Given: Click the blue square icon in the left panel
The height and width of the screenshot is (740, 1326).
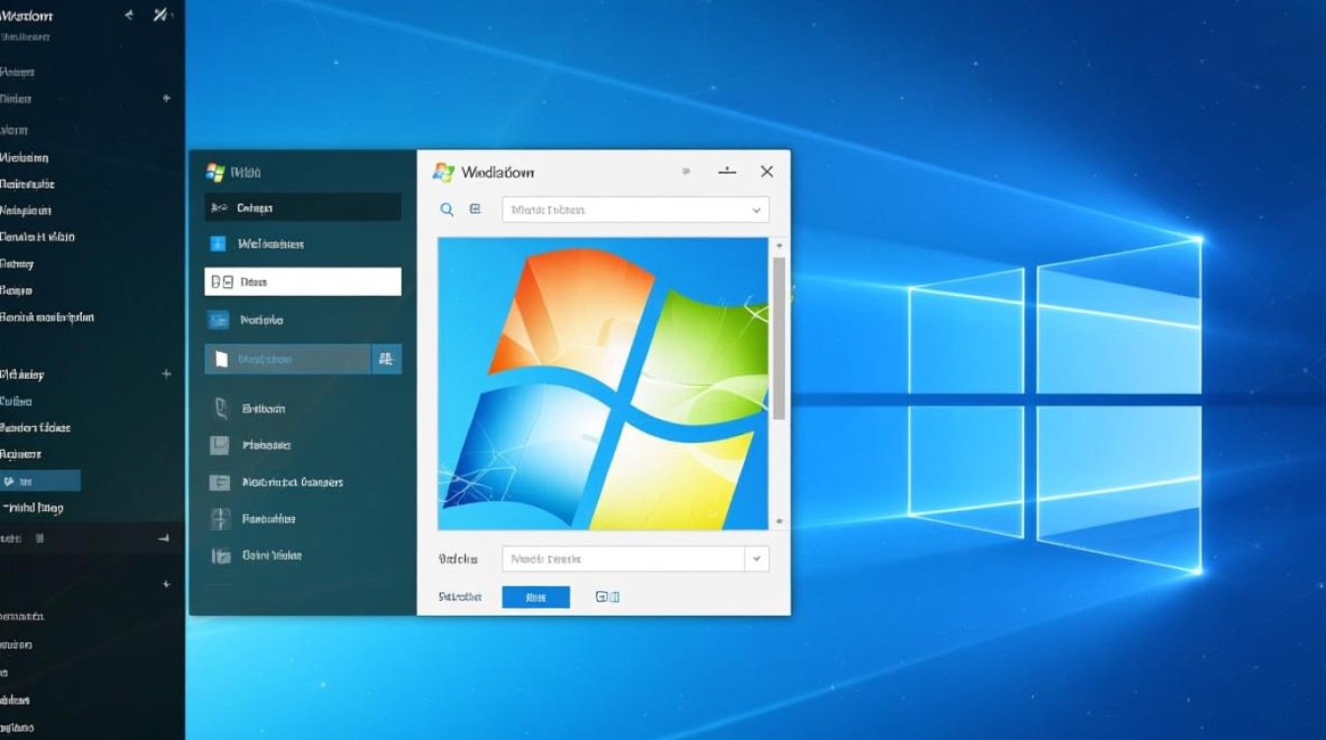Looking at the screenshot, I should tap(218, 244).
